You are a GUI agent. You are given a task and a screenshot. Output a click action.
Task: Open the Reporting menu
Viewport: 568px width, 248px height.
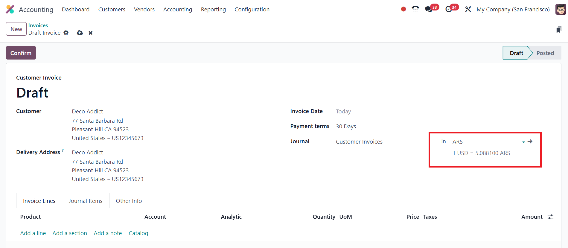click(x=213, y=9)
